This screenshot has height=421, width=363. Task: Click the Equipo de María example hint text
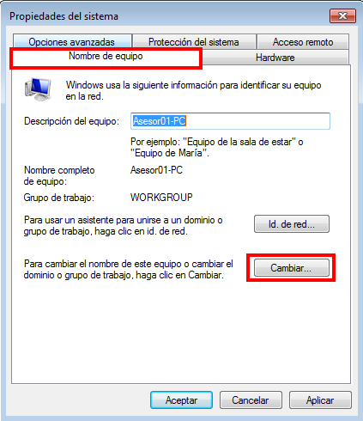(170, 153)
